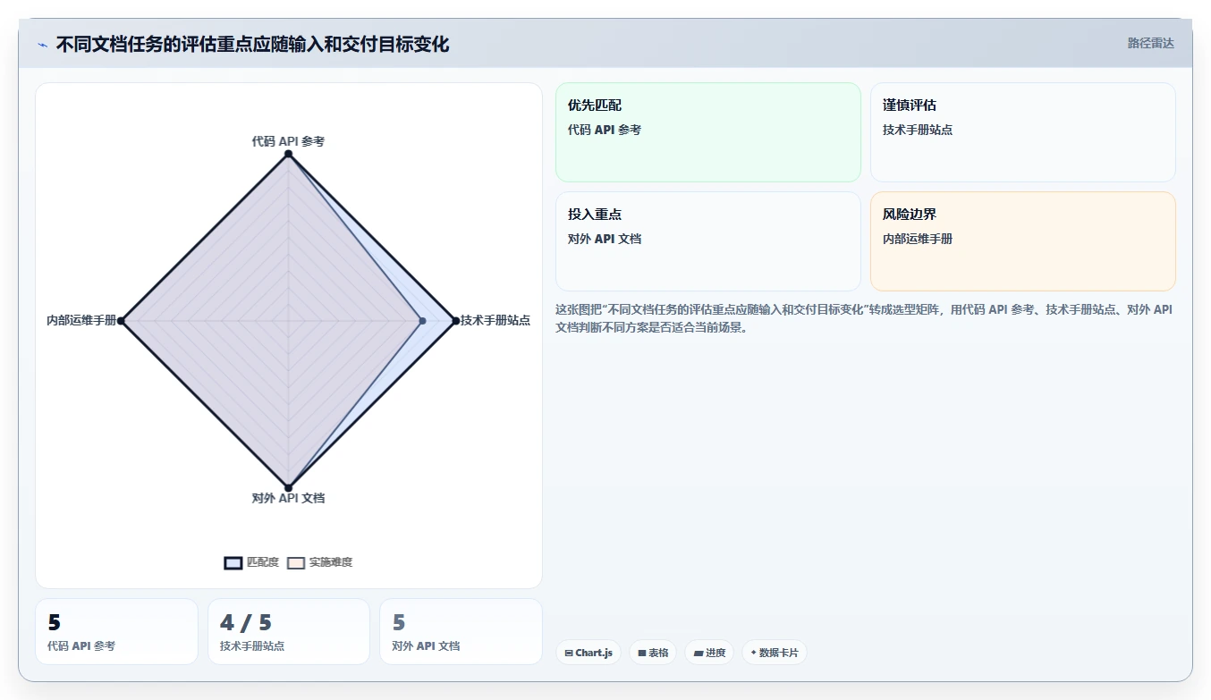Click the lightning icon beside the title
The image size is (1211, 700).
(x=42, y=45)
